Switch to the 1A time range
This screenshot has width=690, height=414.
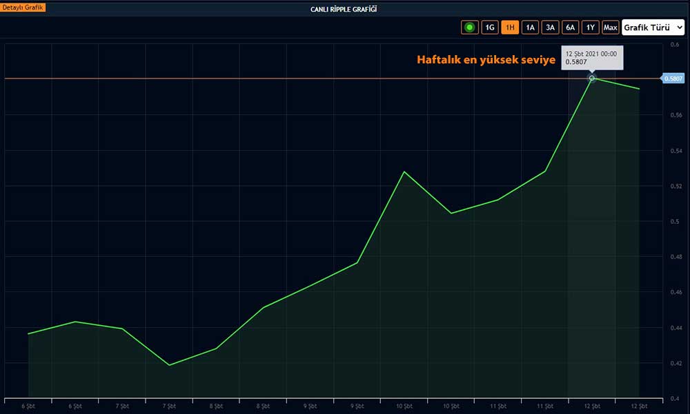pyautogui.click(x=530, y=28)
